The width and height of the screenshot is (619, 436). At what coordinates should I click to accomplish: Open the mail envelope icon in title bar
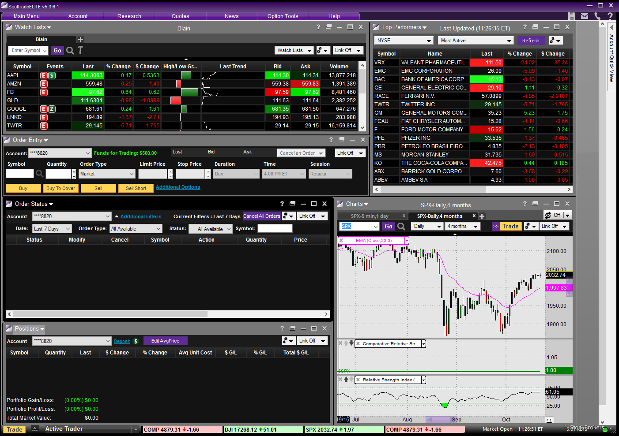[585, 16]
